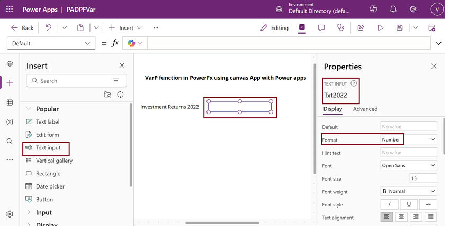
Task: Open the environment globe icon
Action: coord(278,9)
